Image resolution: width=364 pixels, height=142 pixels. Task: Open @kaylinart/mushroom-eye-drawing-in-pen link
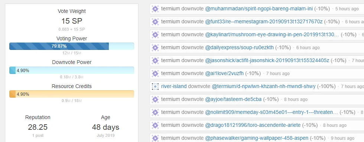click(272, 35)
